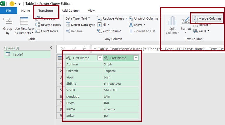Open the File tab

pos(8,11)
